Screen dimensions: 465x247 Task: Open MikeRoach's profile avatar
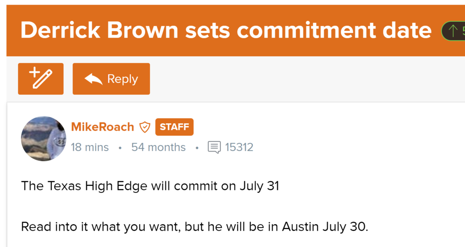coord(44,139)
